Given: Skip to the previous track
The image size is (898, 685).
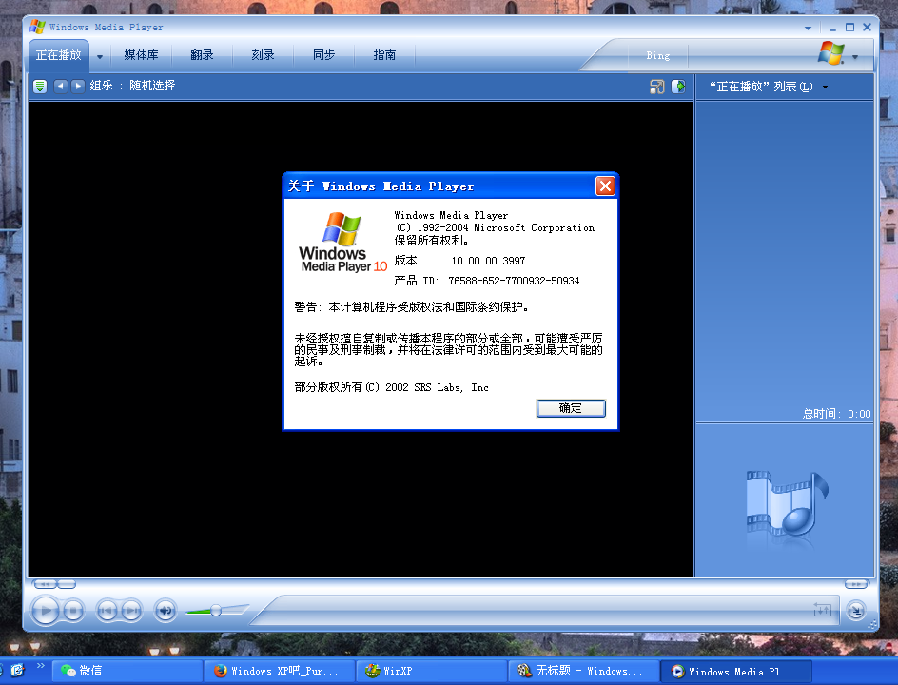Looking at the screenshot, I should (x=107, y=611).
